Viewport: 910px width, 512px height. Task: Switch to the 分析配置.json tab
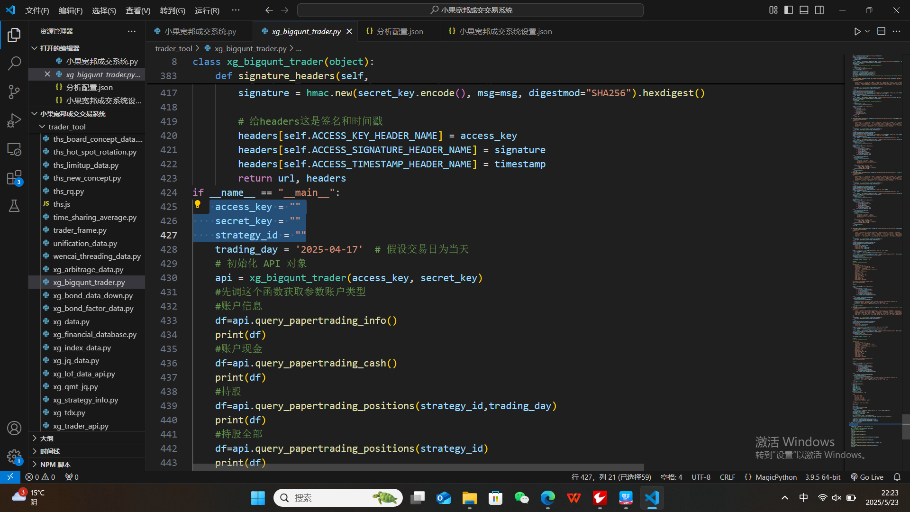pos(400,31)
